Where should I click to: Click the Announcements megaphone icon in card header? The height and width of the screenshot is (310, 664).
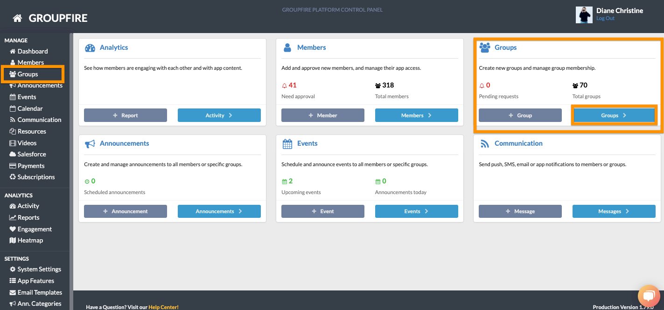[x=90, y=143]
